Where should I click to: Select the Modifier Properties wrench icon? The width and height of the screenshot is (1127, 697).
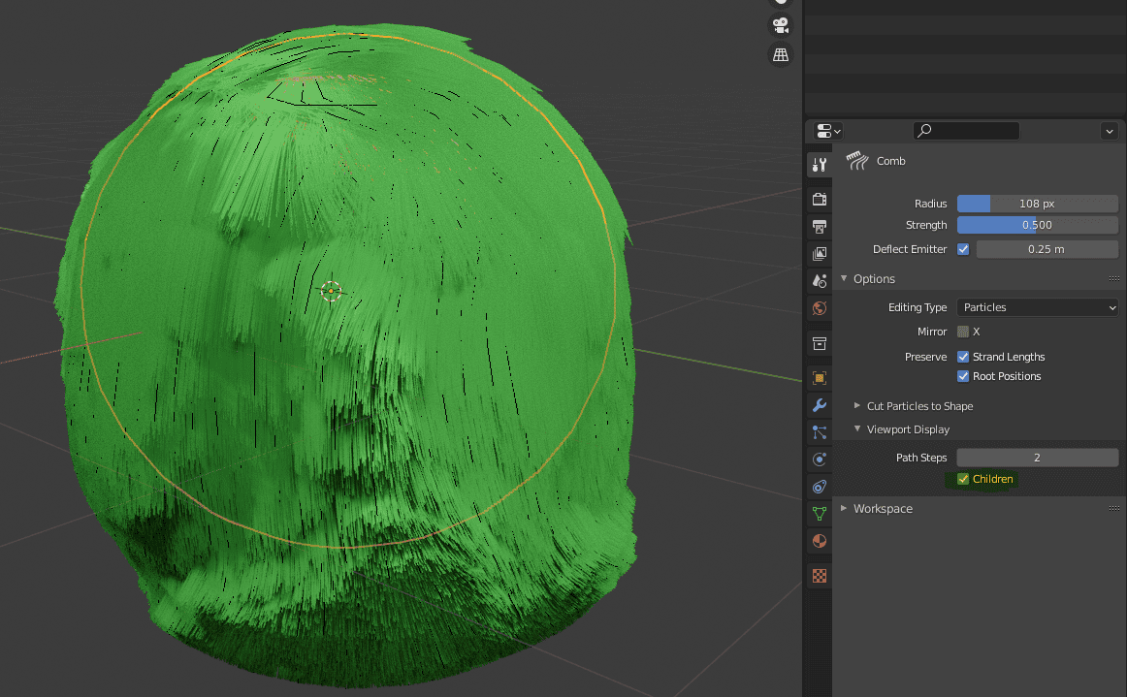819,404
